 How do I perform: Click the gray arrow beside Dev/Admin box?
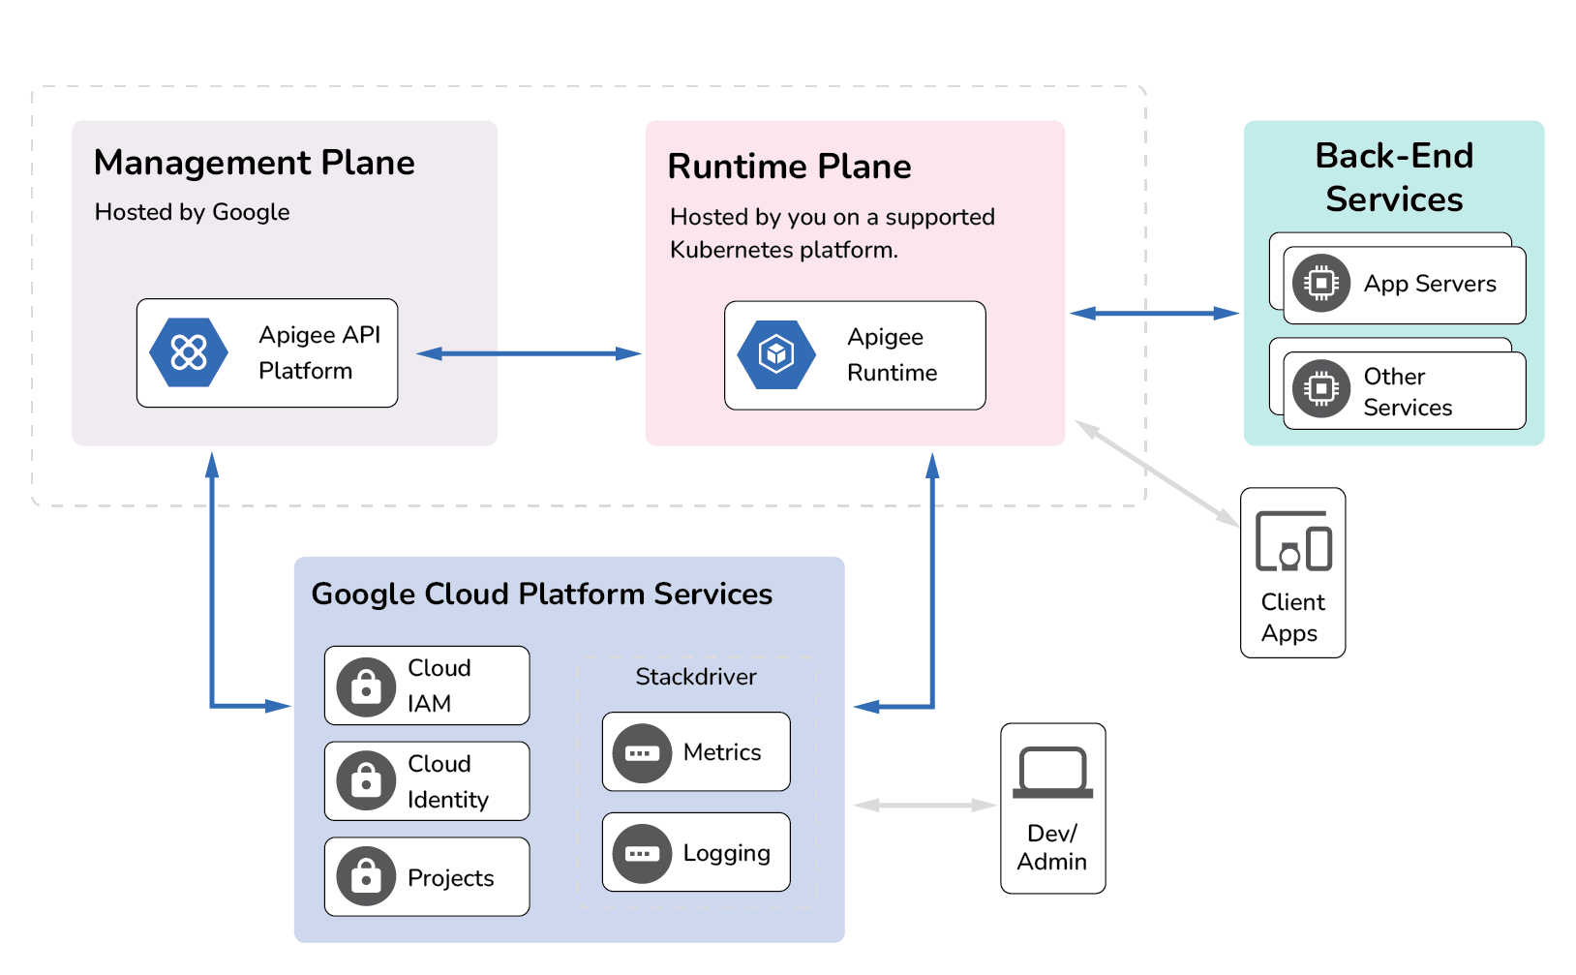pyautogui.click(x=924, y=805)
